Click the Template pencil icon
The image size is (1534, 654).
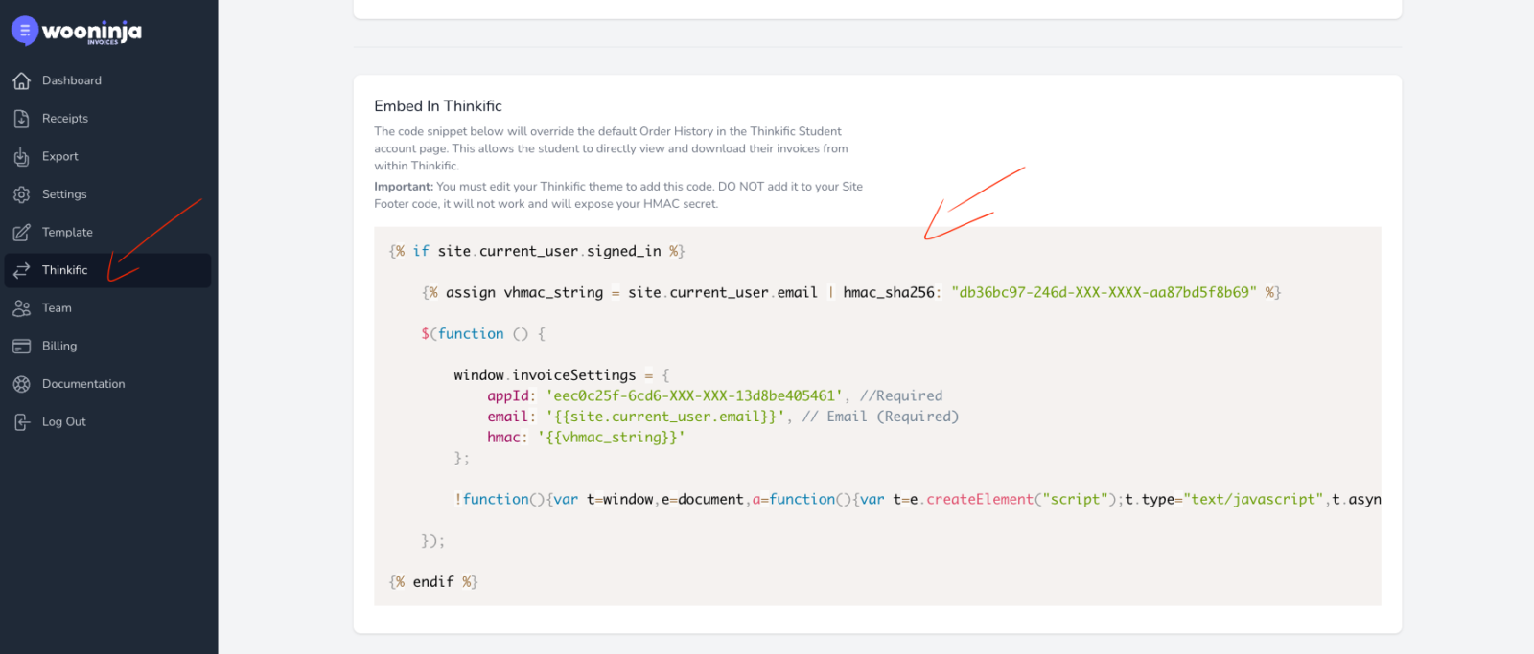[22, 233]
